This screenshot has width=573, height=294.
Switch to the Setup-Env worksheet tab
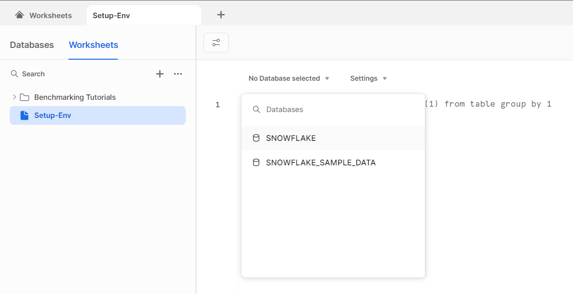pyautogui.click(x=144, y=15)
